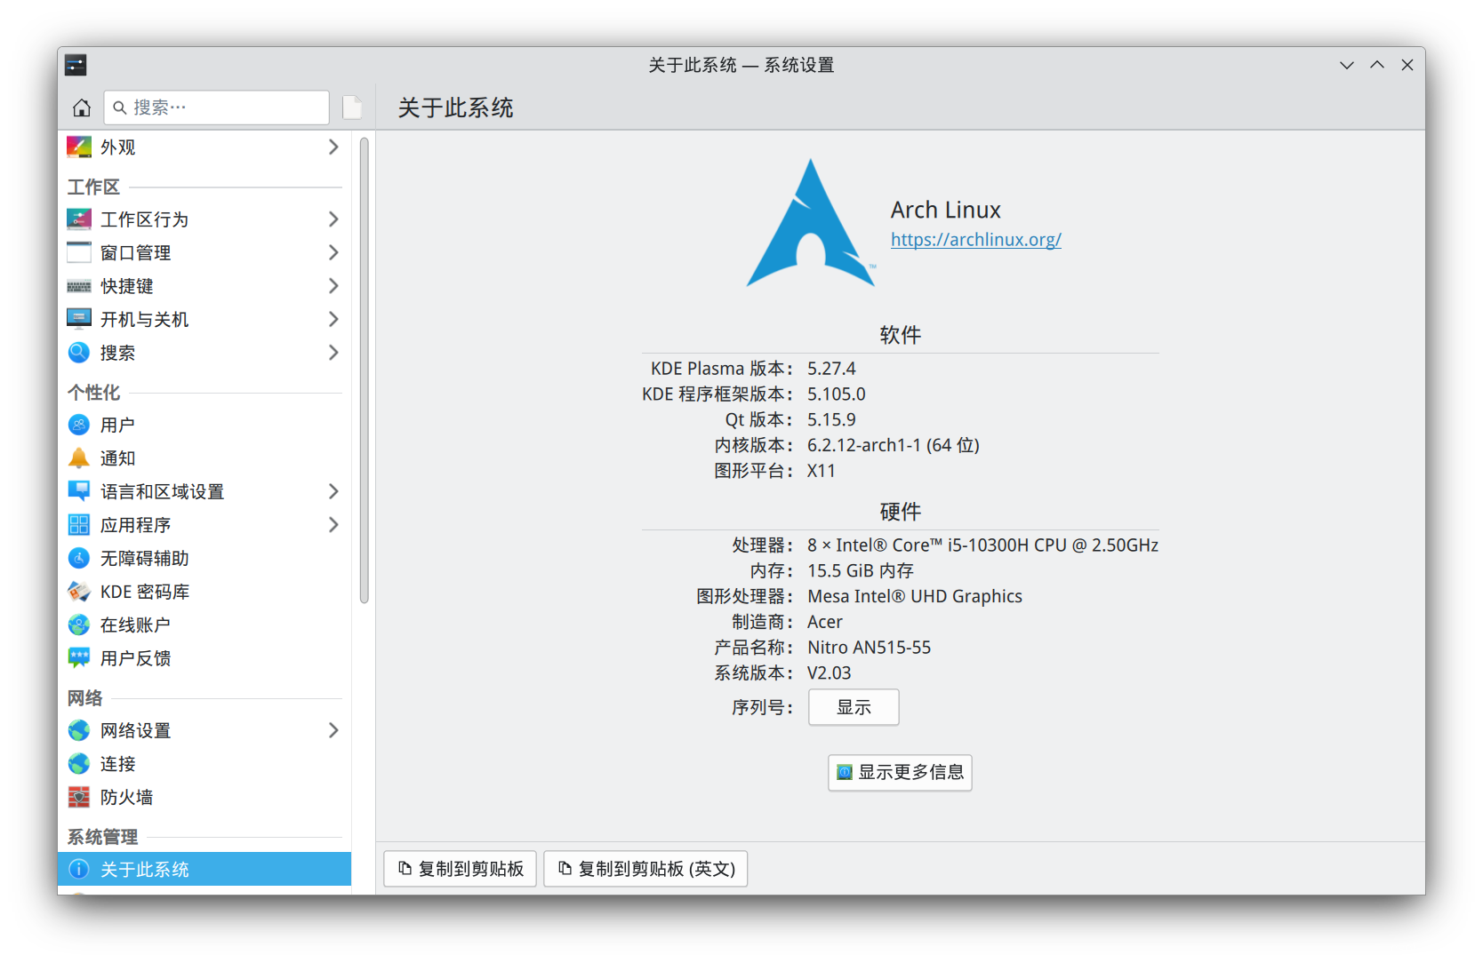The height and width of the screenshot is (963, 1483).
Task: Open the 防火墙 firewall icon
Action: pyautogui.click(x=78, y=797)
